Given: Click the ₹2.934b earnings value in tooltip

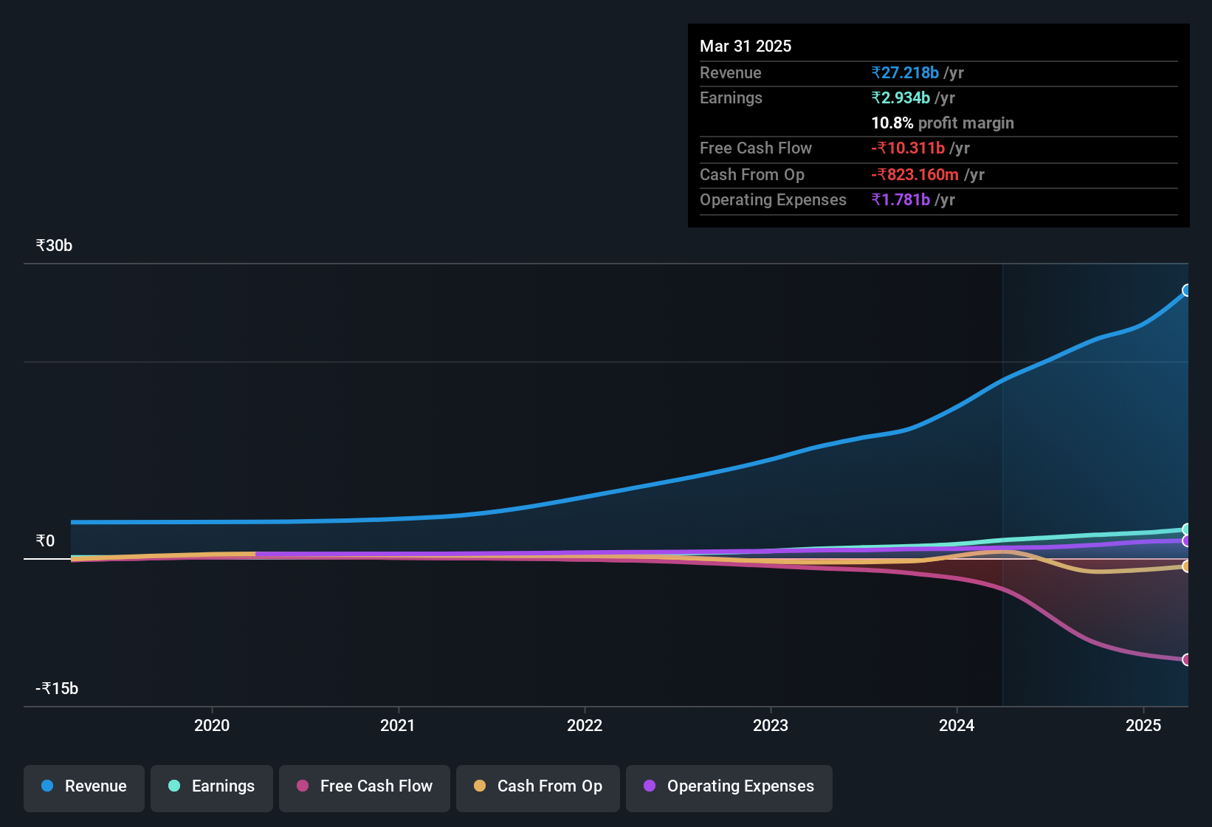Looking at the screenshot, I should point(901,97).
